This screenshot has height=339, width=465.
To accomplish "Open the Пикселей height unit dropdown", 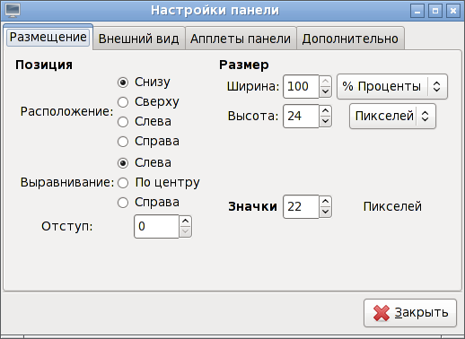I will tap(392, 117).
